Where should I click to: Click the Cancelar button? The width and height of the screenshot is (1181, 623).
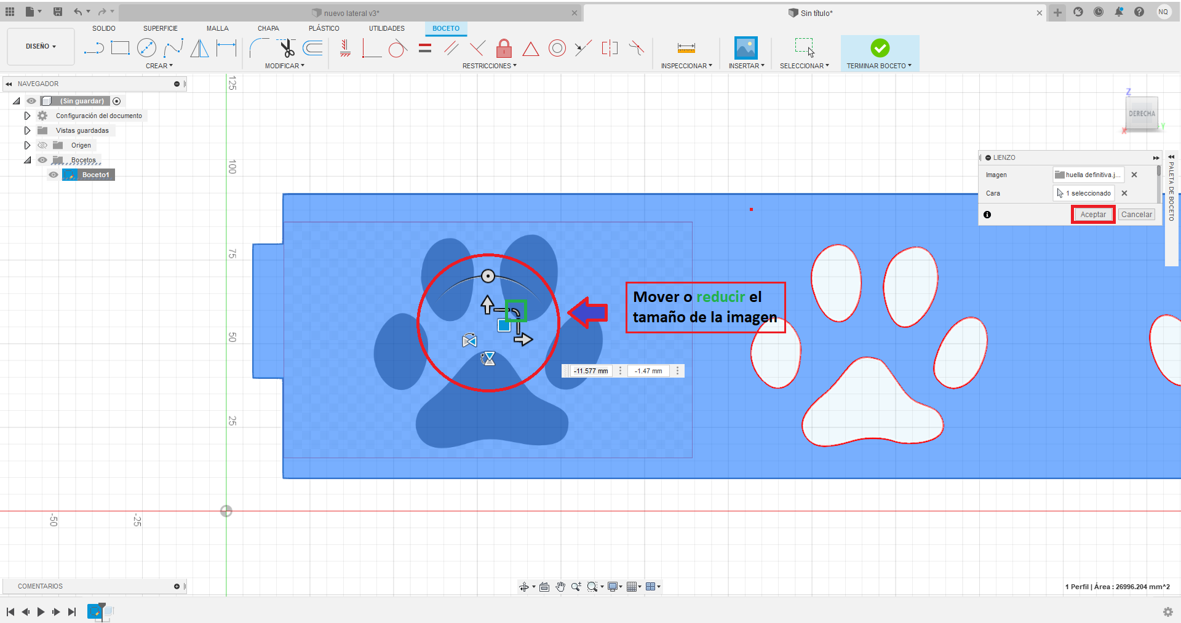(1137, 215)
